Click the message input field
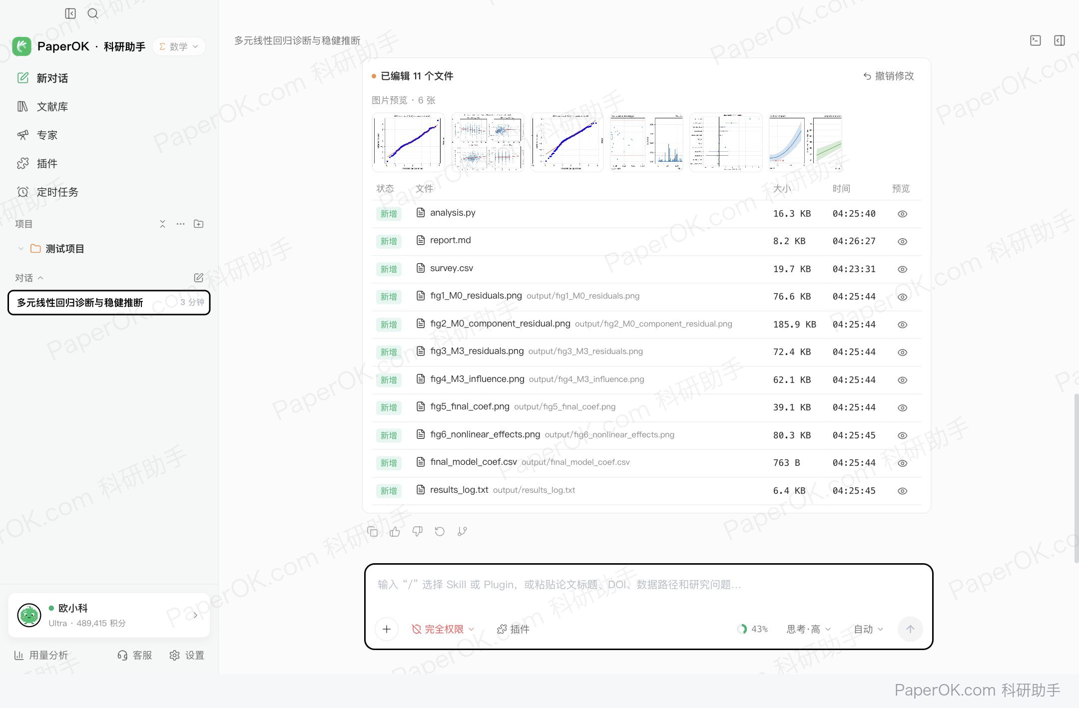 click(648, 585)
